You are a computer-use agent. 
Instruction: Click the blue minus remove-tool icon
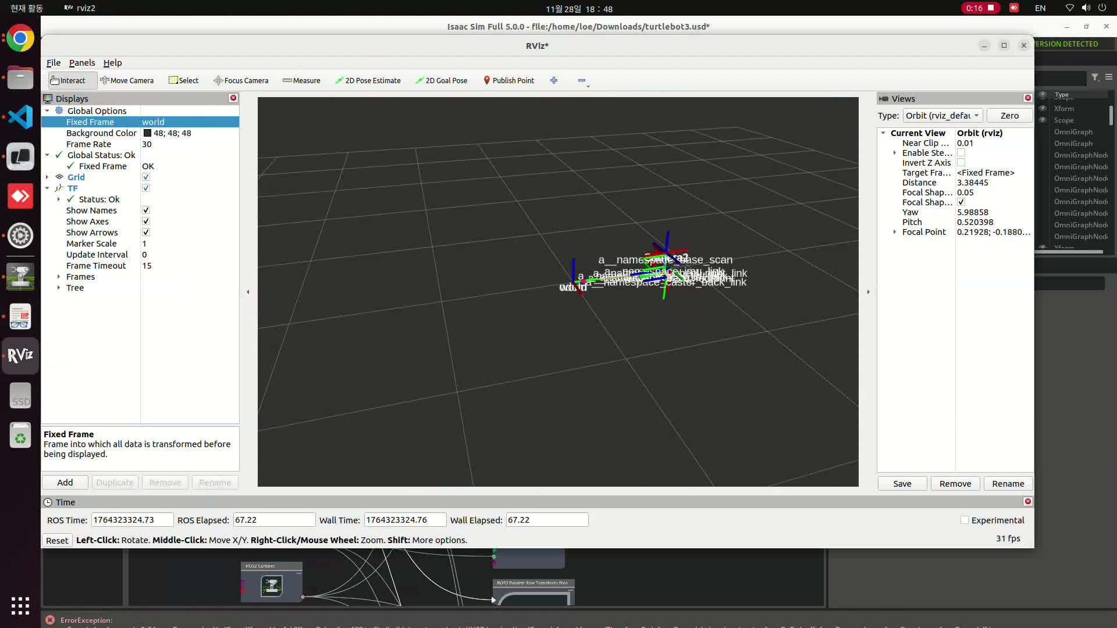(x=582, y=80)
